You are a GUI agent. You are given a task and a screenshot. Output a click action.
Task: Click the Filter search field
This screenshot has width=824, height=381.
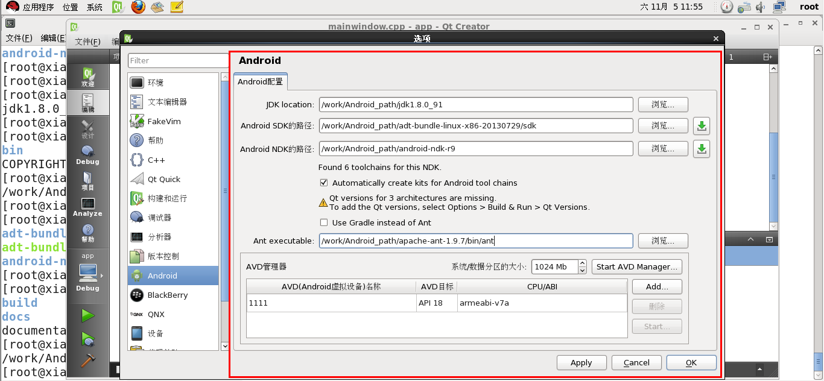tap(178, 60)
